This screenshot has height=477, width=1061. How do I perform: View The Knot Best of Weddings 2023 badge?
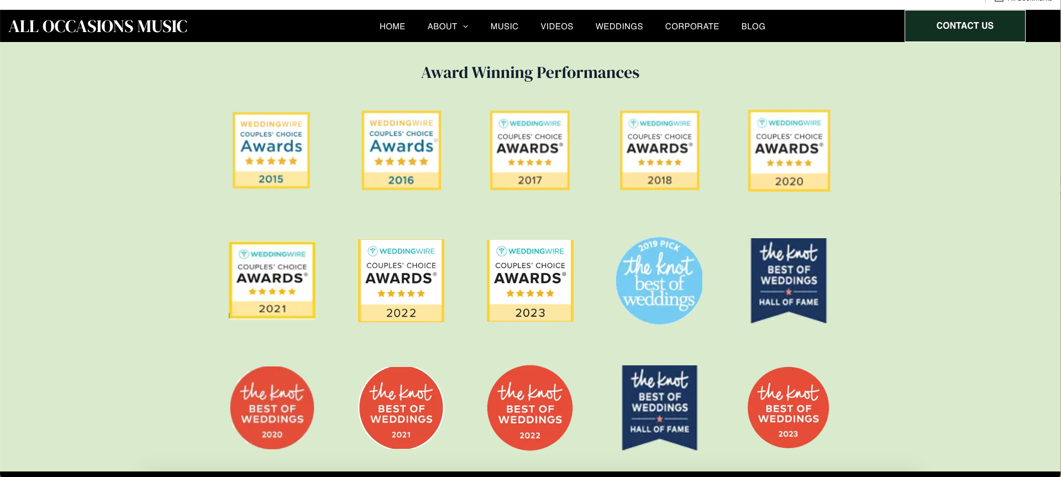click(789, 408)
